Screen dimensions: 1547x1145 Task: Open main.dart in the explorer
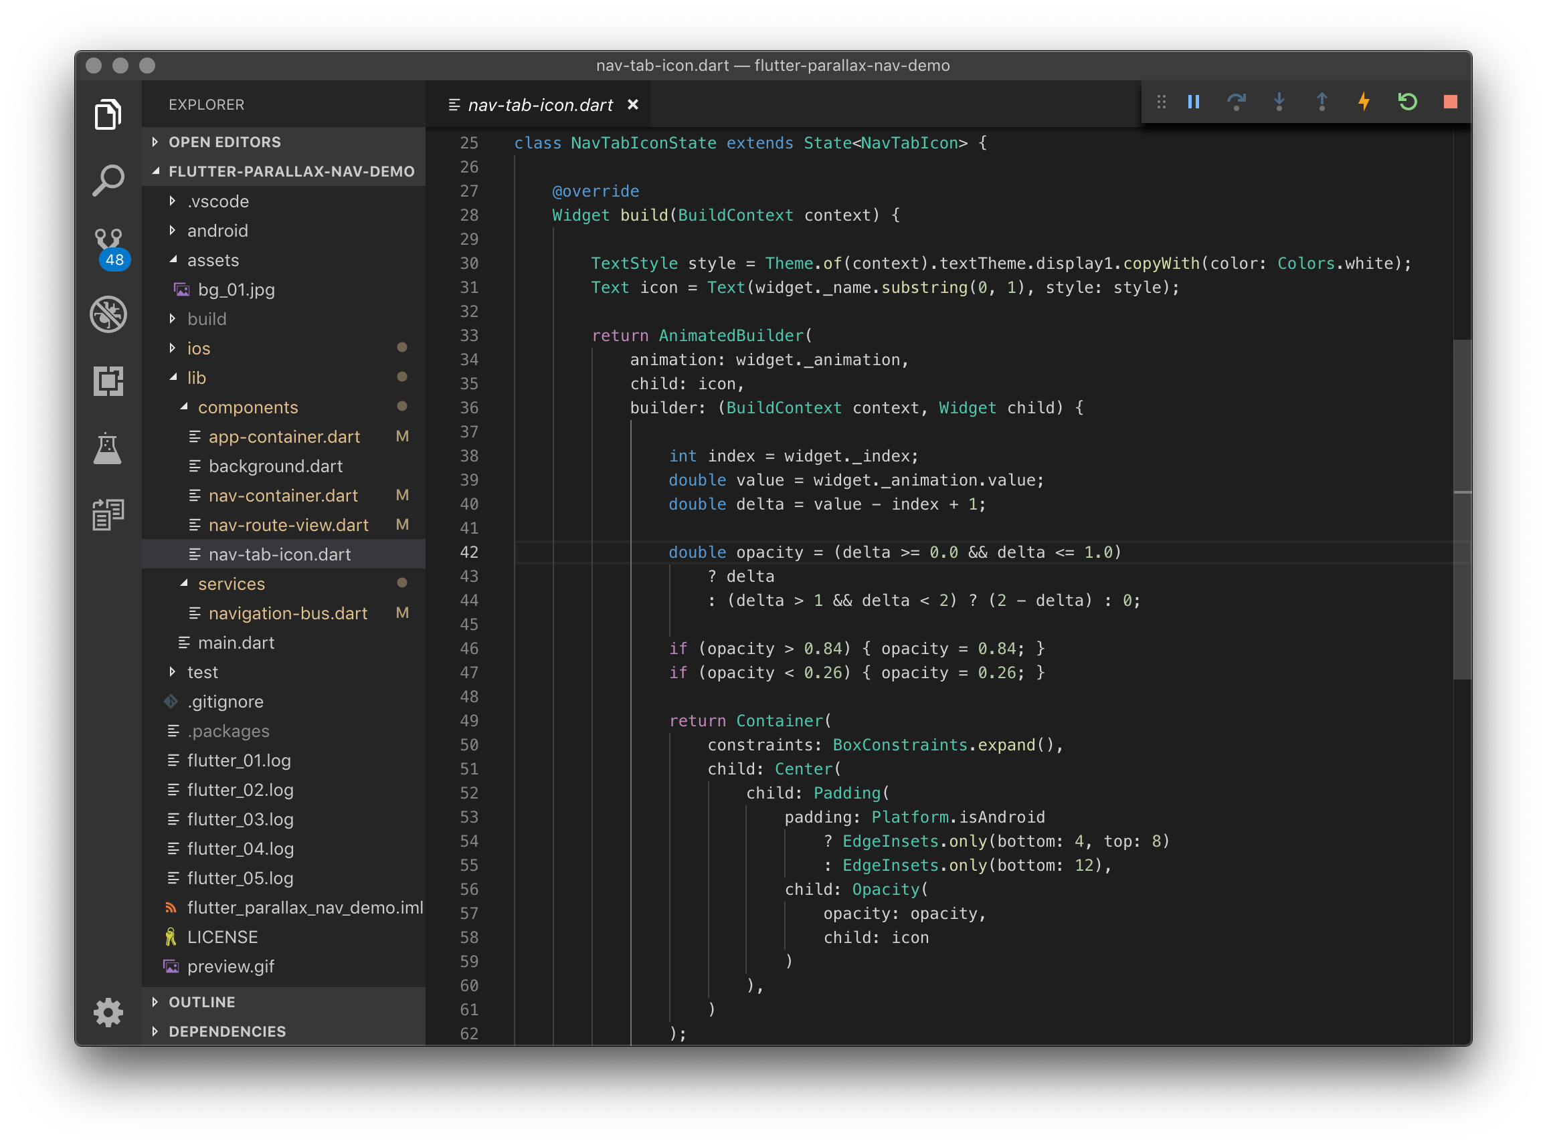236,643
